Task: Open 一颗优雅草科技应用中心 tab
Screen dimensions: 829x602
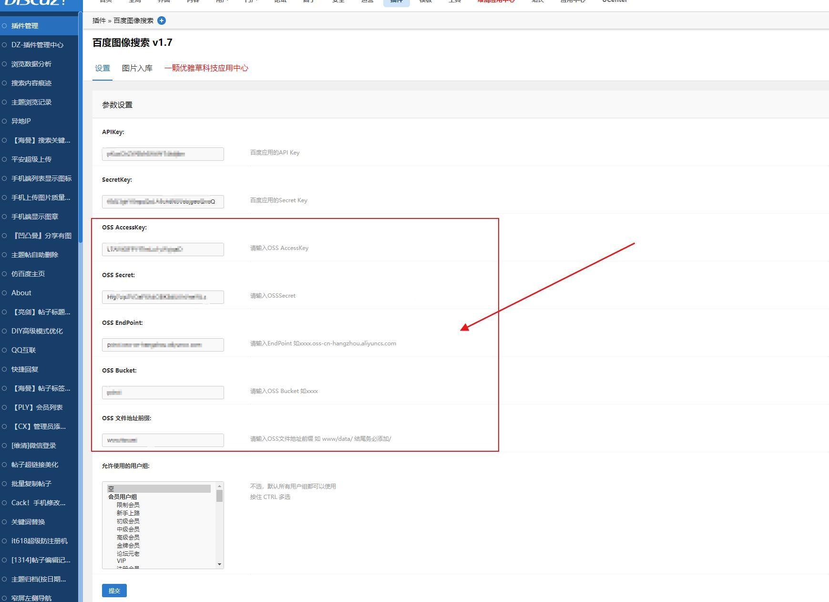Action: [x=206, y=68]
